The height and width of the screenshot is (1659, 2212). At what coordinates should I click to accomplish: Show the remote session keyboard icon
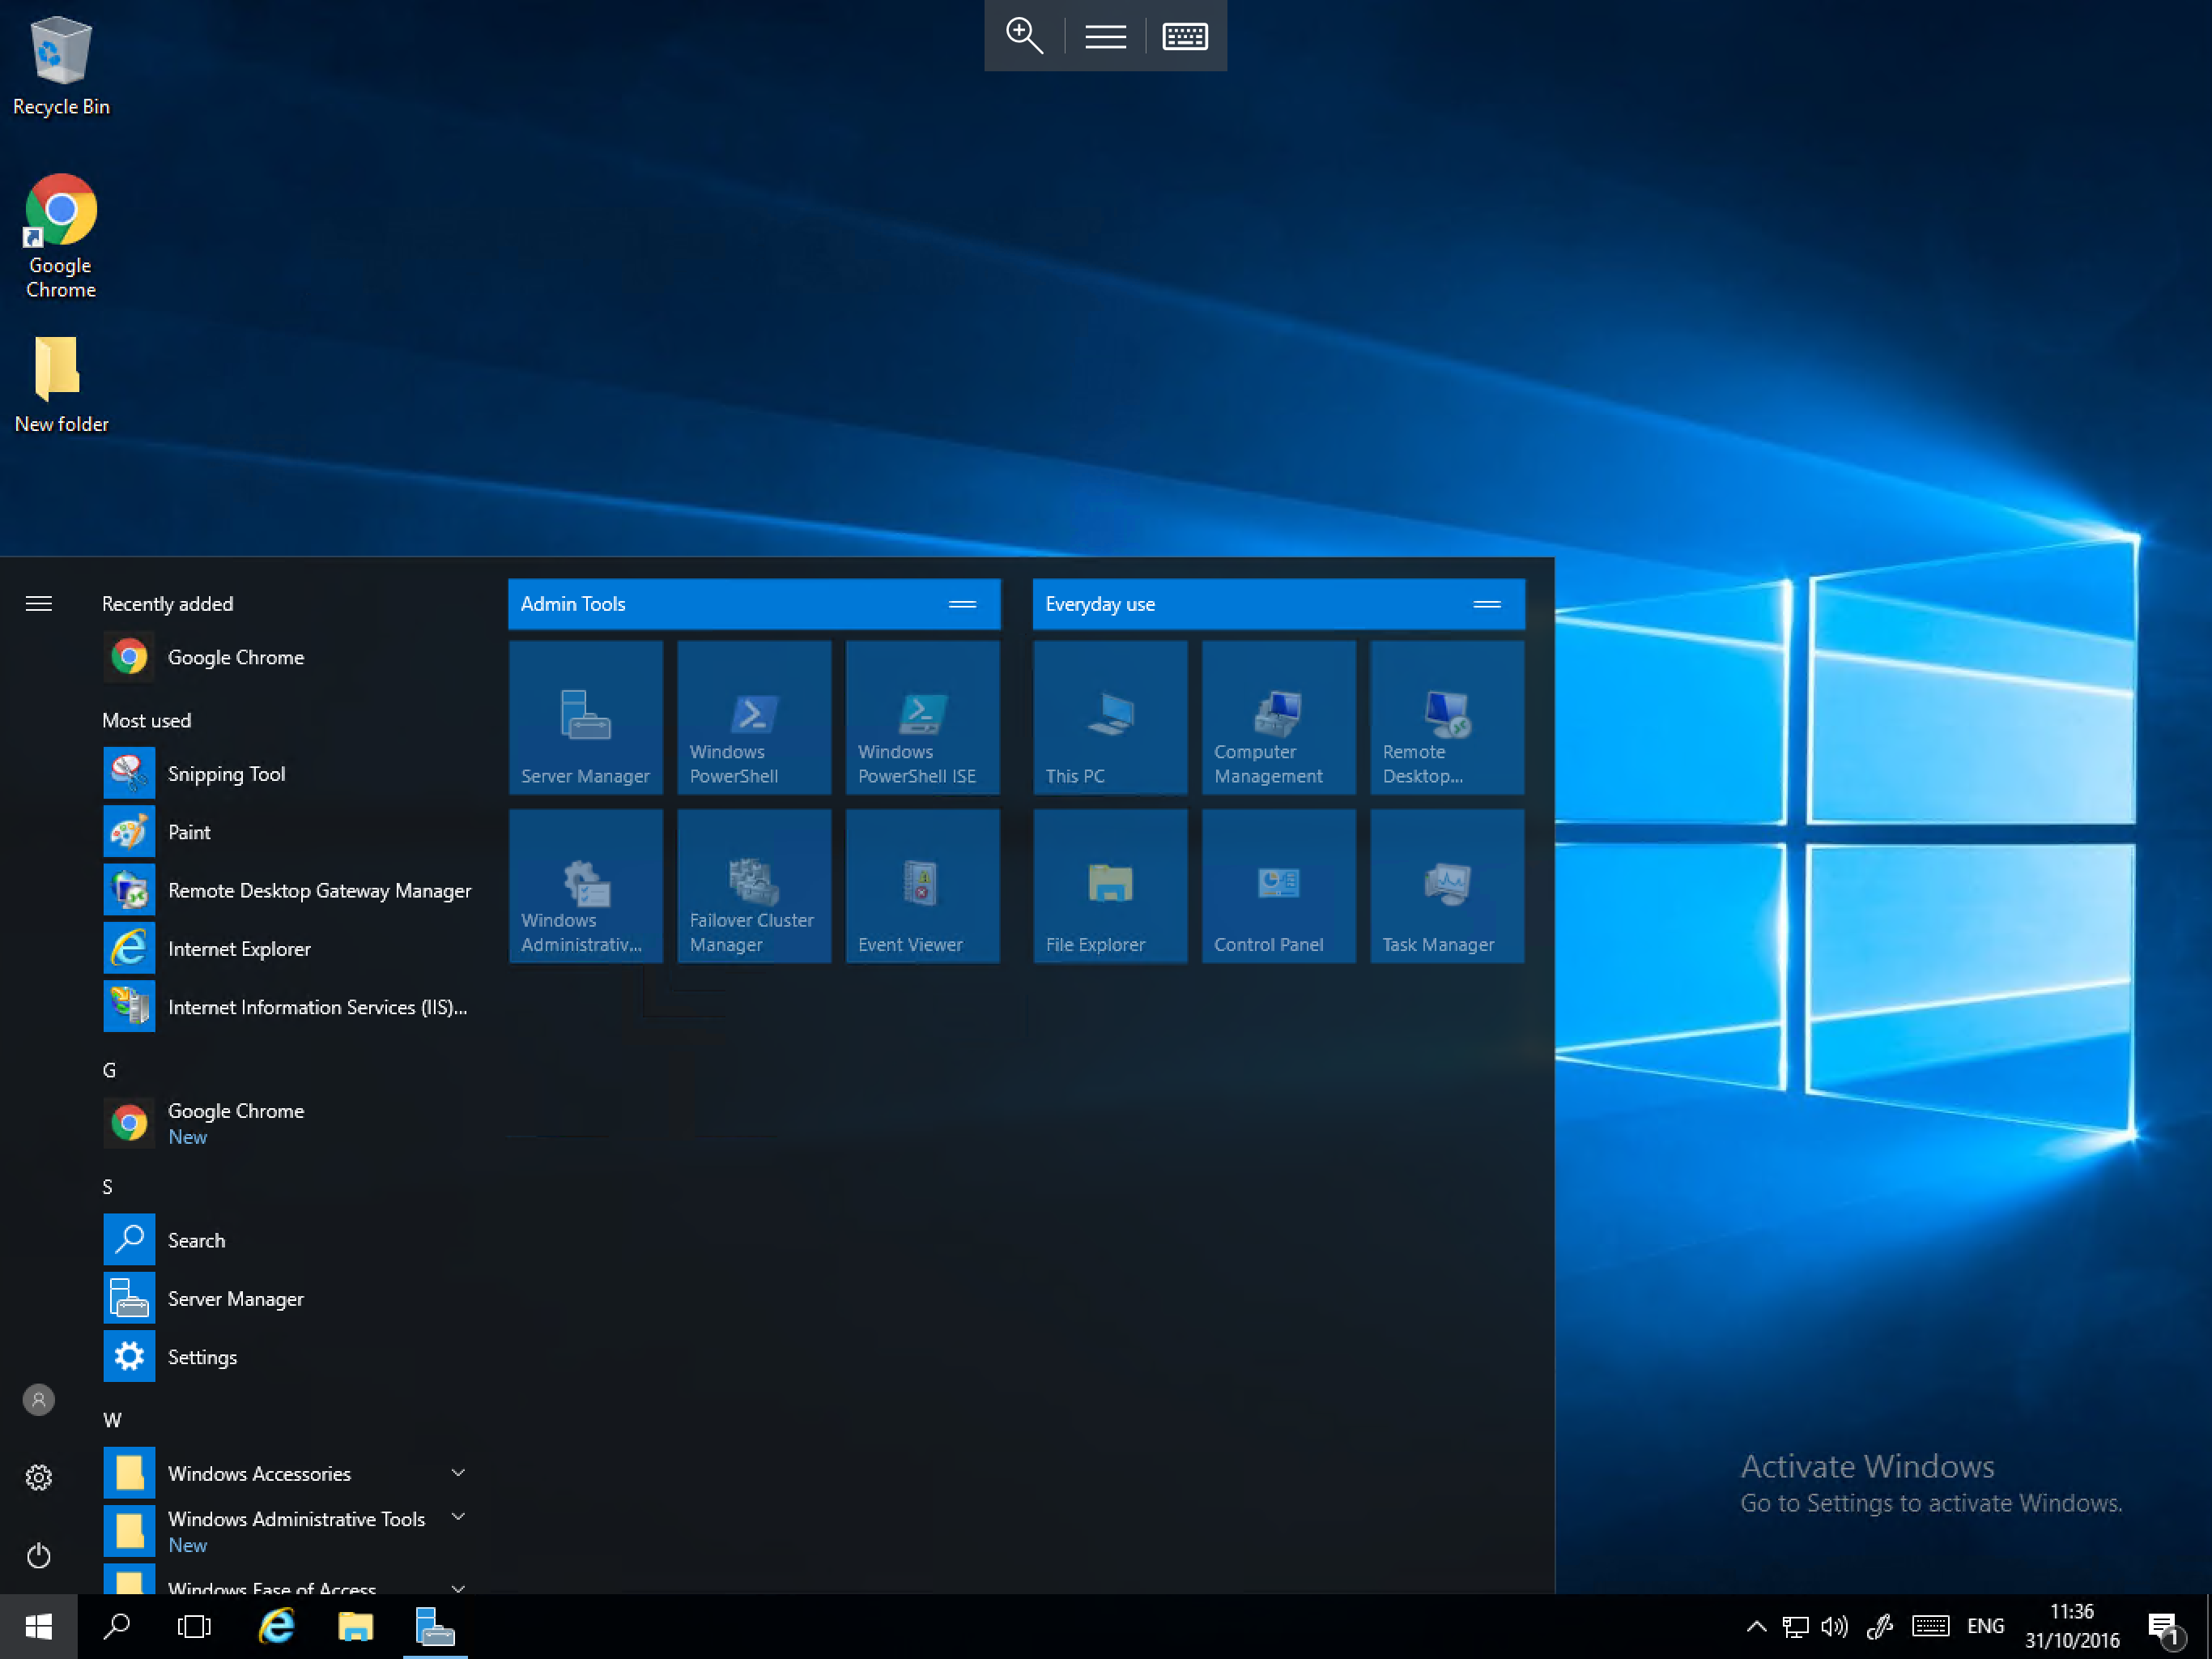click(1185, 36)
